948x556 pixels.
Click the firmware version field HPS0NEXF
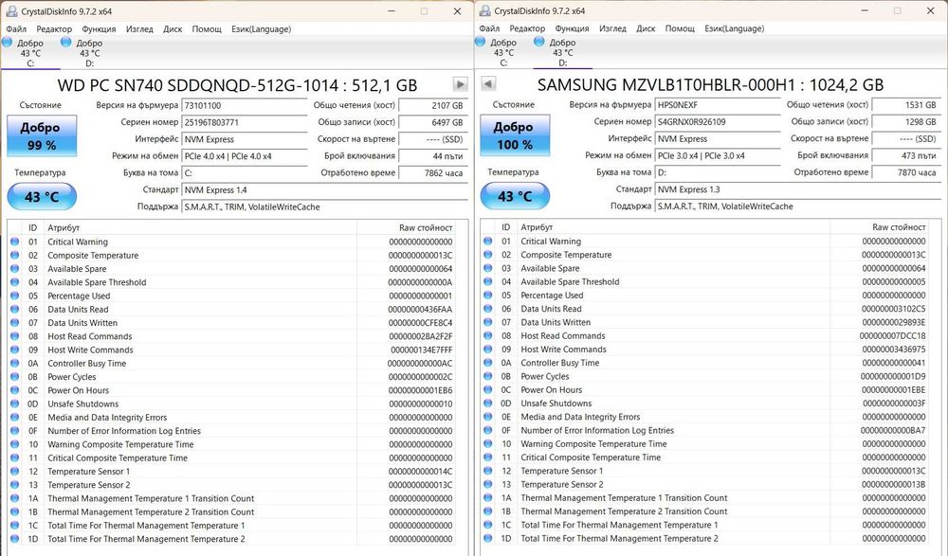719,104
